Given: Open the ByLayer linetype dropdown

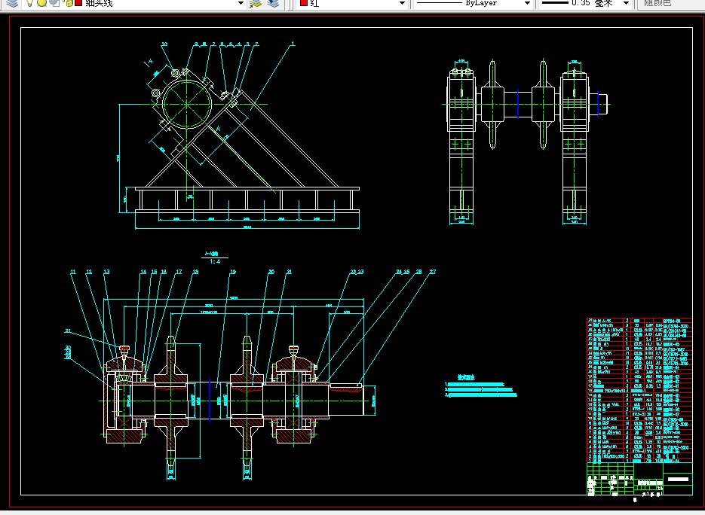Looking at the screenshot, I should (473, 3).
